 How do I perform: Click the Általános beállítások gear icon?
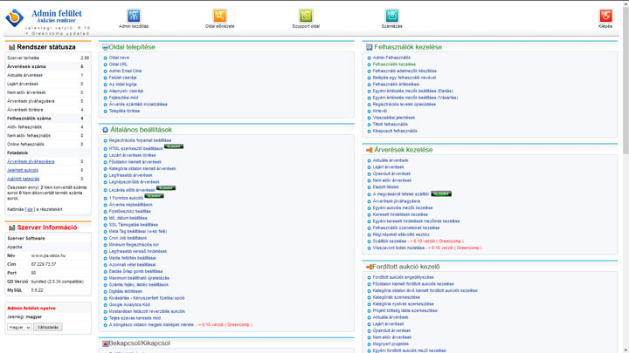tap(106, 130)
